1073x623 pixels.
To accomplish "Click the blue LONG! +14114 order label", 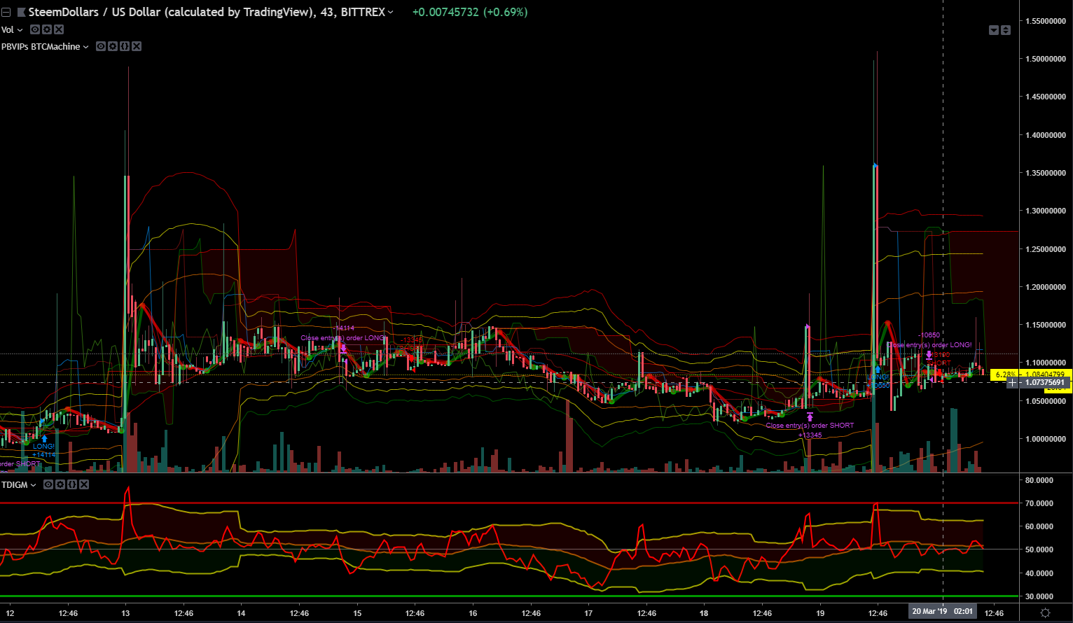I will pos(44,450).
